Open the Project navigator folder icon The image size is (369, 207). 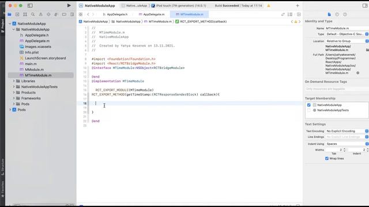click(9, 14)
